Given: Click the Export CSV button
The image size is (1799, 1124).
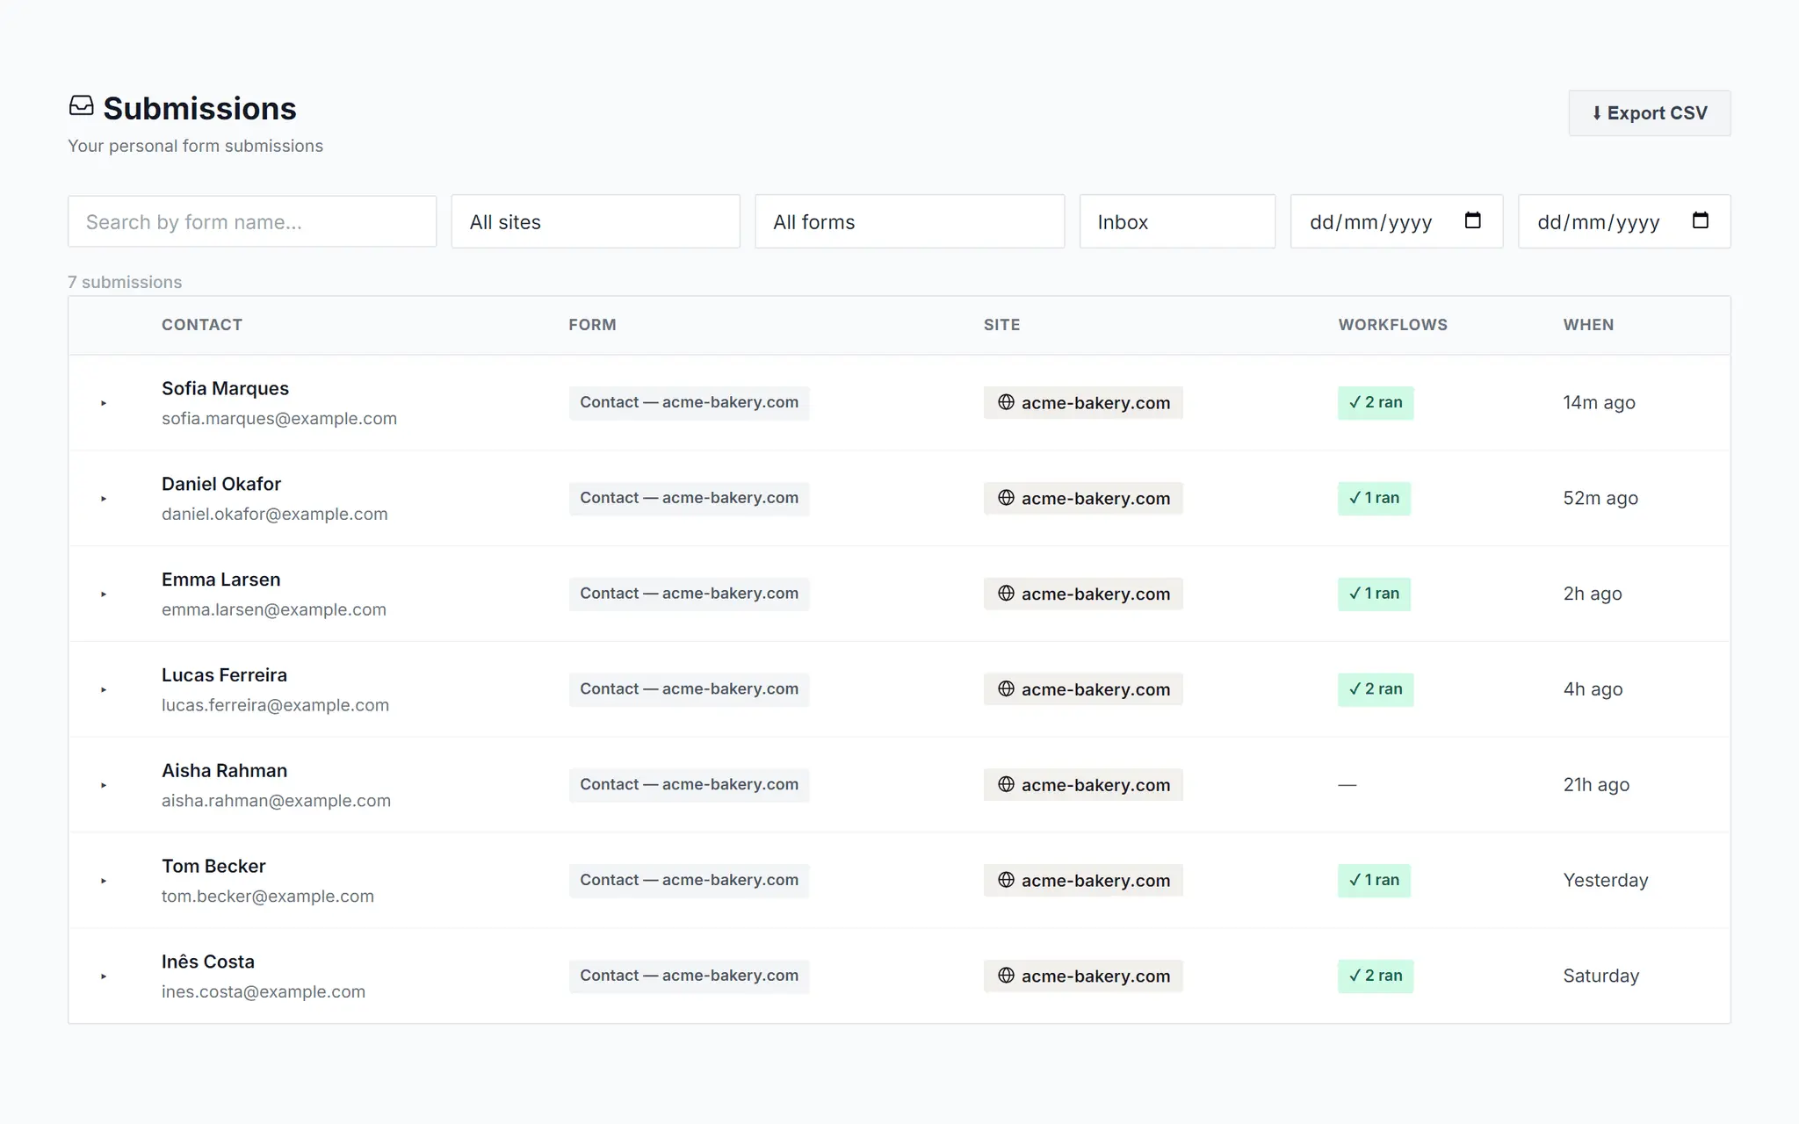Looking at the screenshot, I should [1650, 113].
